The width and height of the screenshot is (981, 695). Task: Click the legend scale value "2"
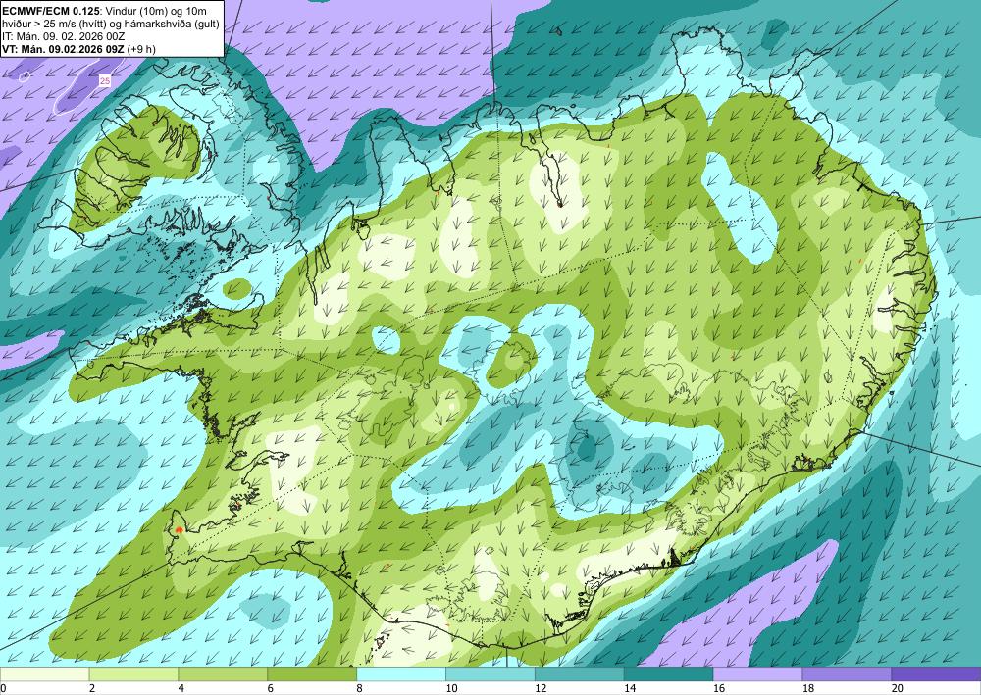[x=92, y=688]
